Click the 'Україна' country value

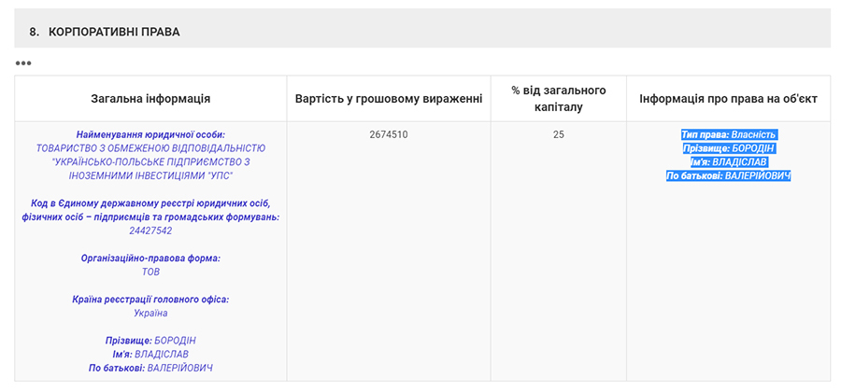tap(150, 314)
